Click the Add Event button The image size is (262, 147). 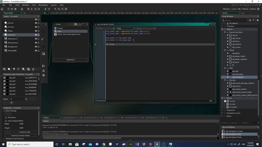70,60
